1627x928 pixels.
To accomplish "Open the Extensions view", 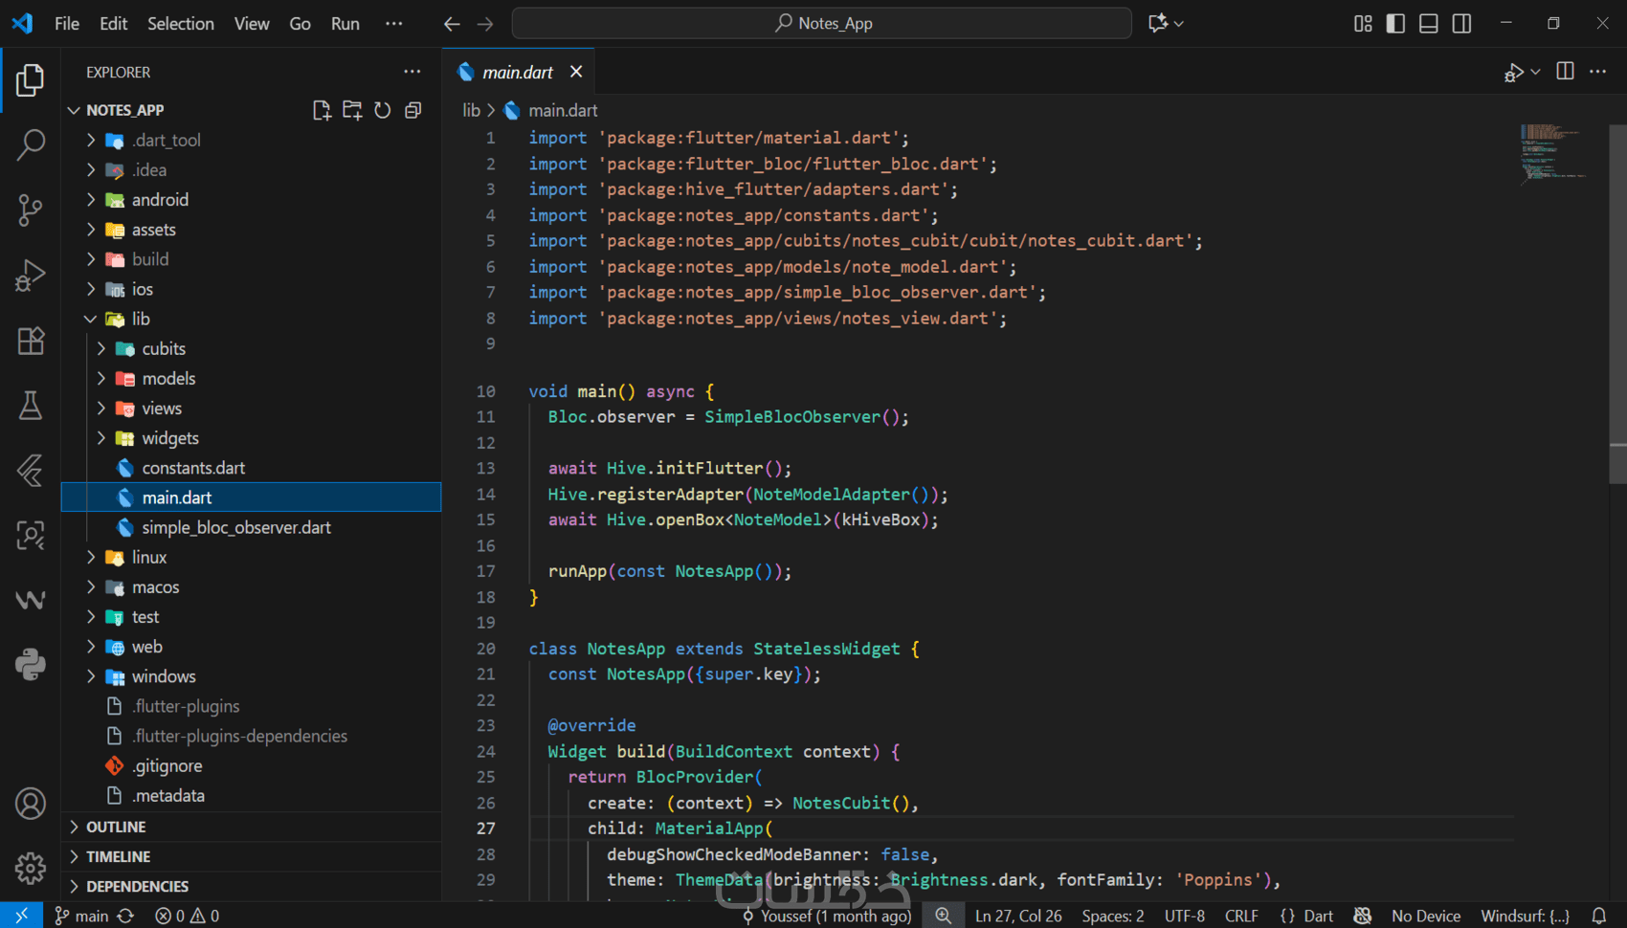I will 31,341.
